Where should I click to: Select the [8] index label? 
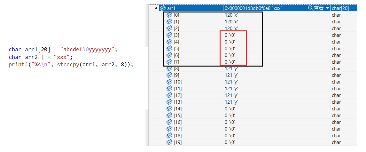pyautogui.click(x=177, y=68)
